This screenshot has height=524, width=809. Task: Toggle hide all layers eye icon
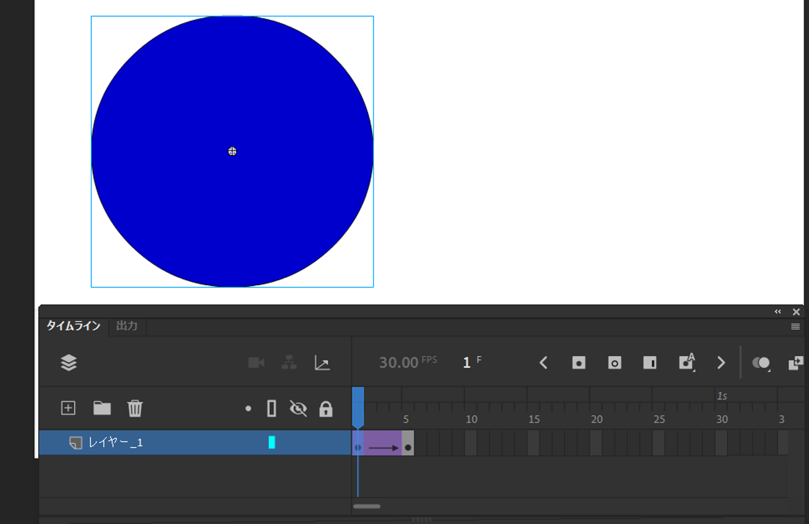(298, 408)
